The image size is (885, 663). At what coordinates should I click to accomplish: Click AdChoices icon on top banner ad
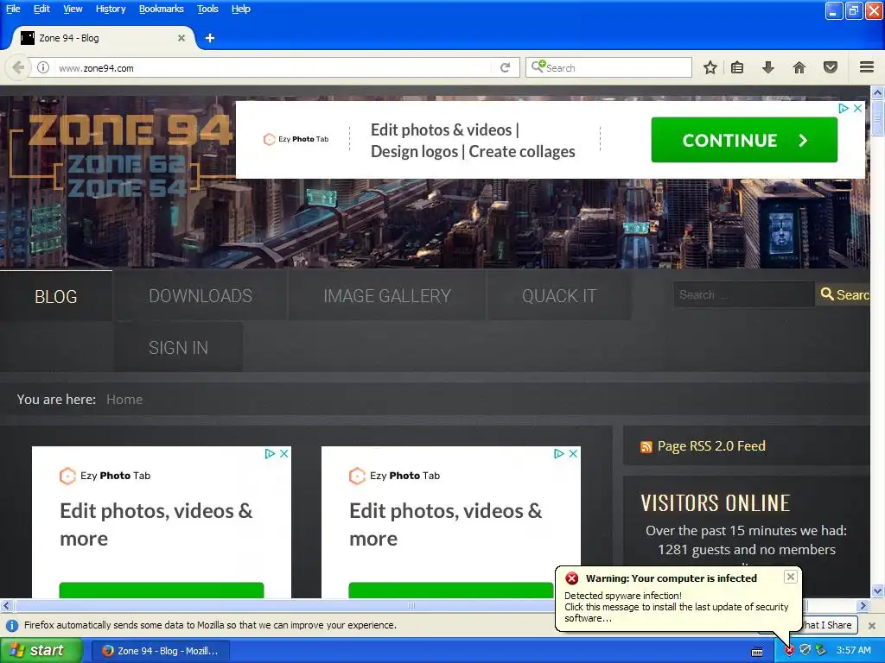click(x=844, y=108)
